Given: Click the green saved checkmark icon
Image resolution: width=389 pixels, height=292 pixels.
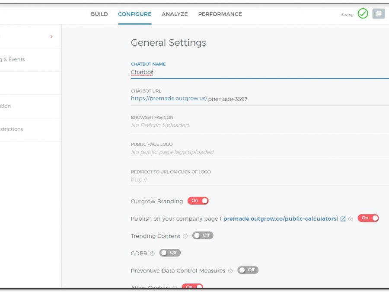Looking at the screenshot, I should click(363, 14).
